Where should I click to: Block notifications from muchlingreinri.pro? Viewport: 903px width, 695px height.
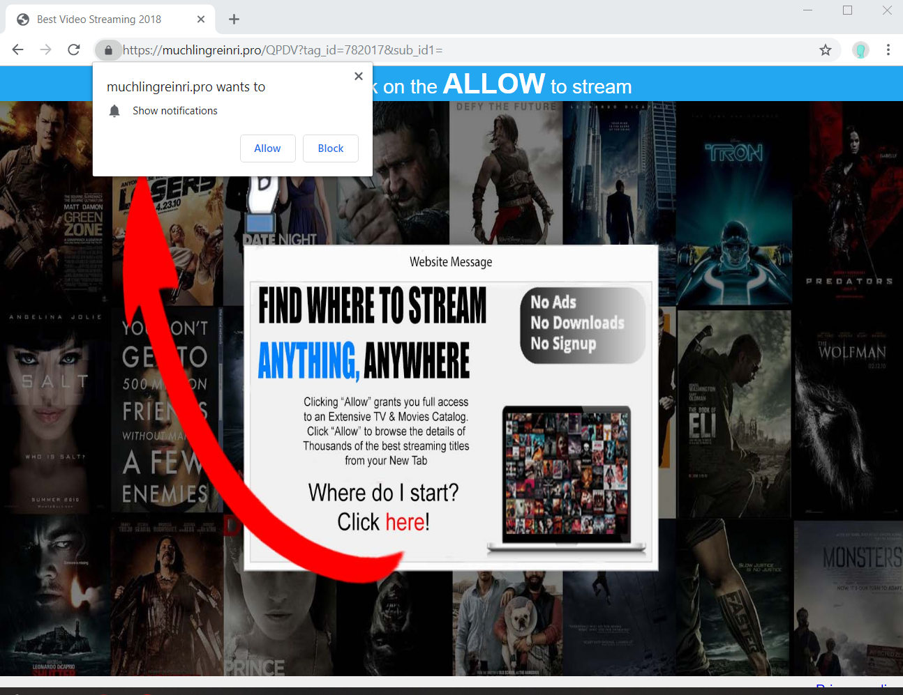point(331,148)
